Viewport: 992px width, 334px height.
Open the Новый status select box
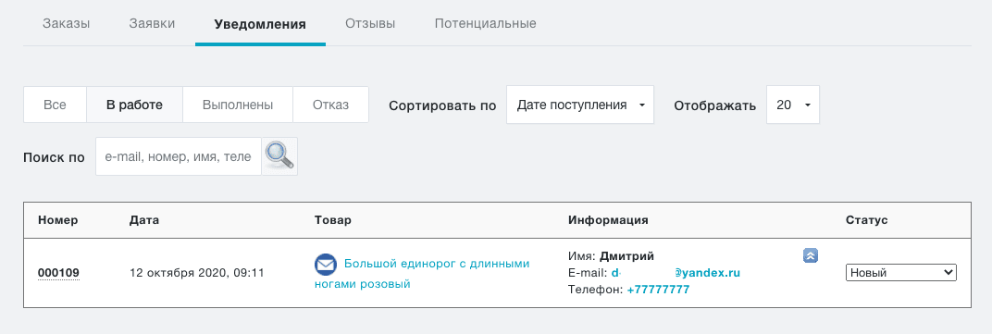(x=901, y=273)
